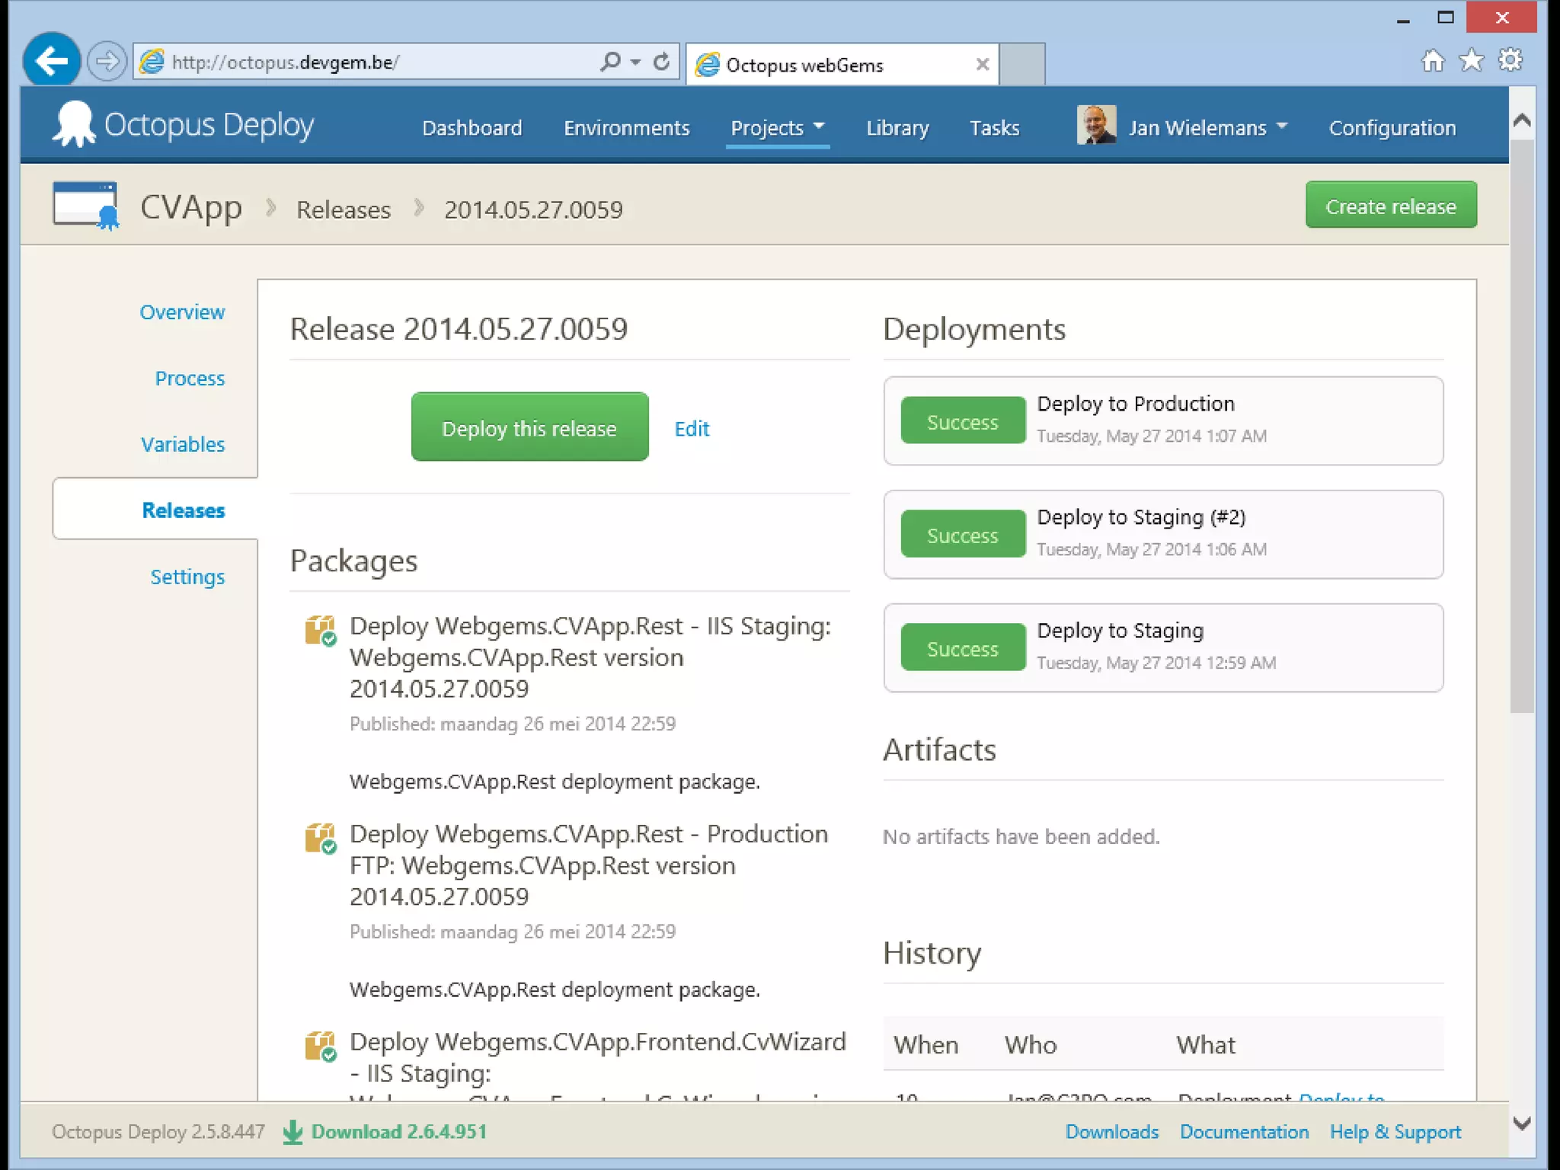The width and height of the screenshot is (1560, 1170).
Task: Click 'No artifacts have been added.' text
Action: (1021, 837)
